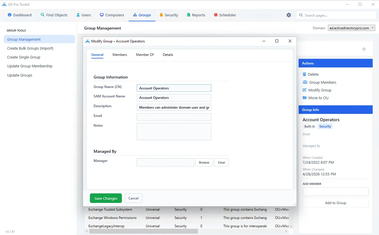Screen dimensions: 379x235
Task: Click the search magnifier icon
Action: (x=301, y=15)
